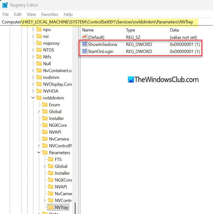
Task: Select NVAPI folder icon under nvlddmkm
Action: tap(45, 132)
